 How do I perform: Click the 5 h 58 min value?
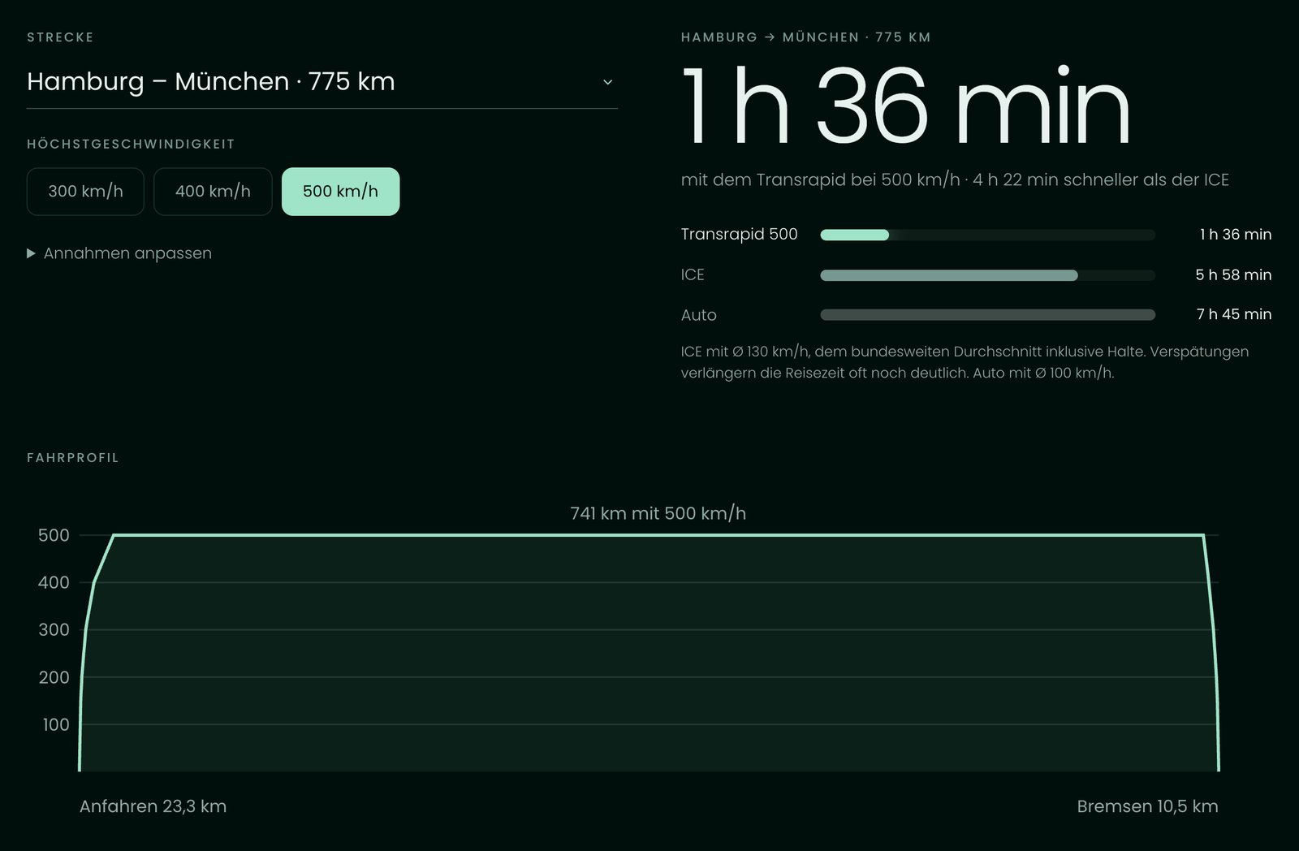1233,275
